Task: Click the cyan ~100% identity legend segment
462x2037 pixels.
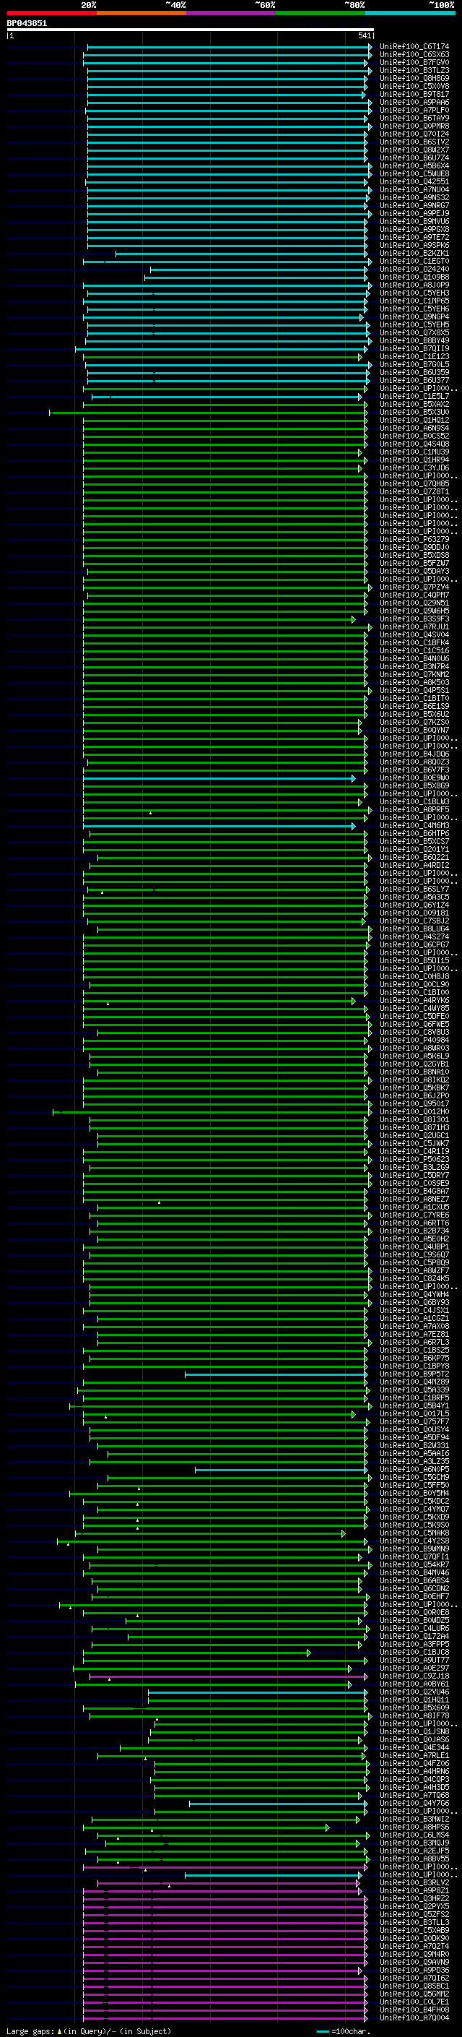Action: pyautogui.click(x=410, y=13)
